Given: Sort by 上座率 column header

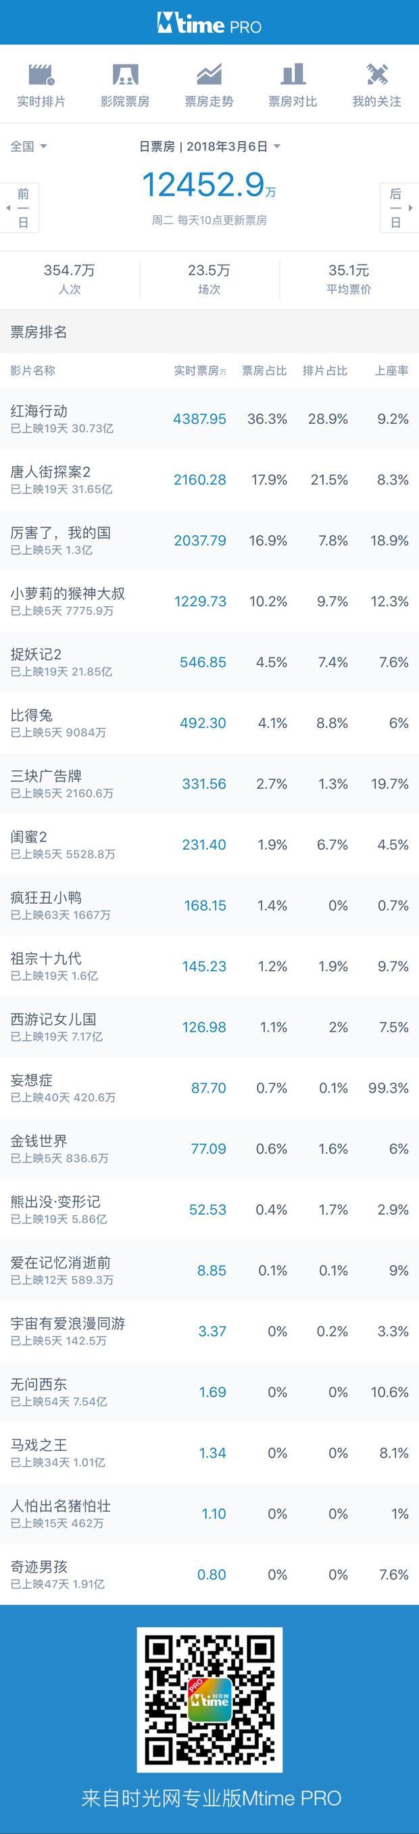Looking at the screenshot, I should pos(391,371).
